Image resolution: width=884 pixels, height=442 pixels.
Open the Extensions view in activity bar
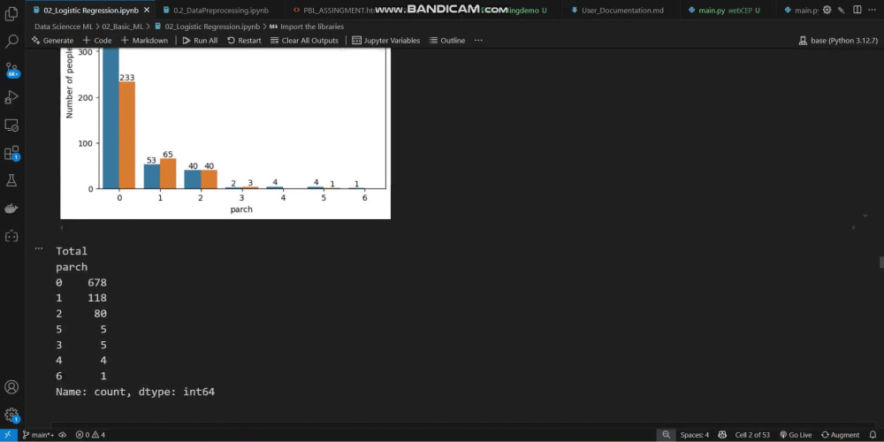(x=11, y=153)
